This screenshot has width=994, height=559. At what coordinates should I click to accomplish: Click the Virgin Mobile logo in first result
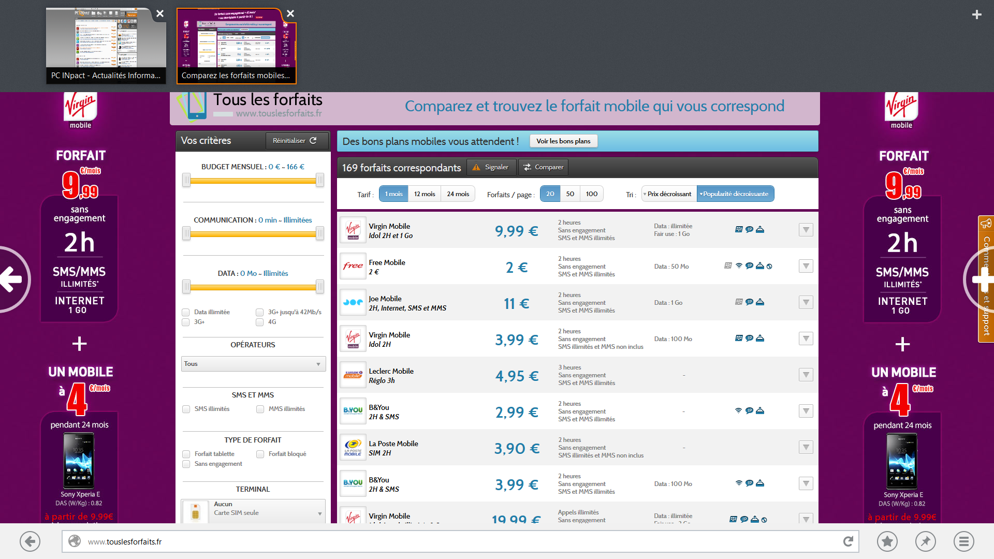[353, 230]
